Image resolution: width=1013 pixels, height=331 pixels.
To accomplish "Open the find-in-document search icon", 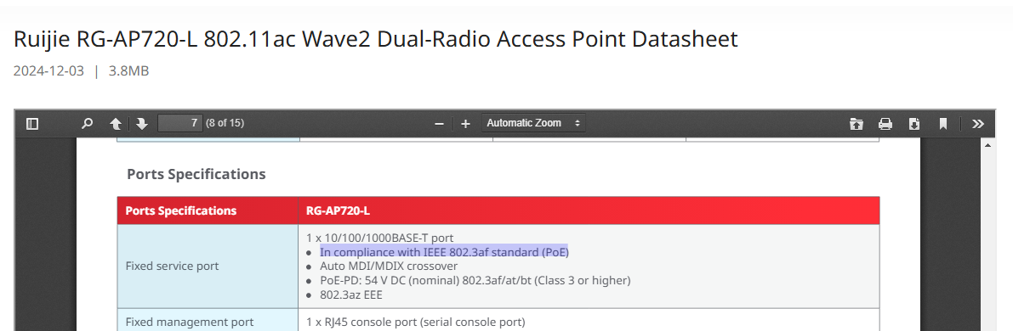I will (x=88, y=123).
